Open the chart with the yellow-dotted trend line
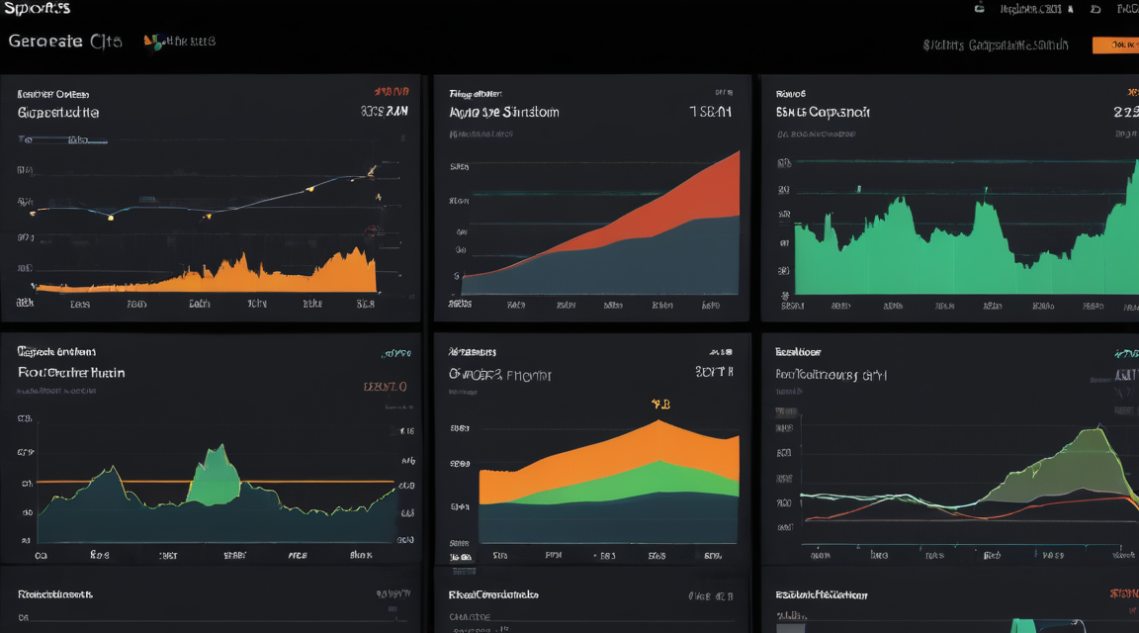 tap(211, 198)
